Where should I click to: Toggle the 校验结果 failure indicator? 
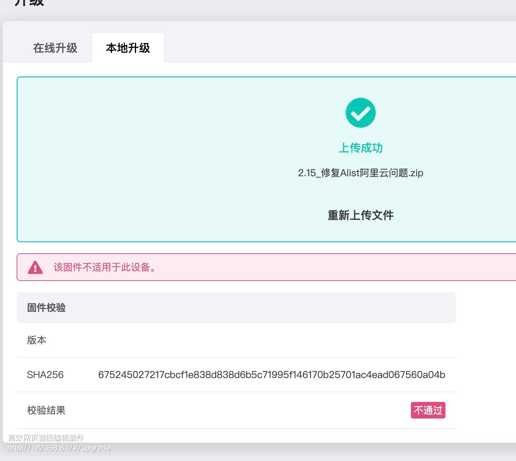(428, 410)
